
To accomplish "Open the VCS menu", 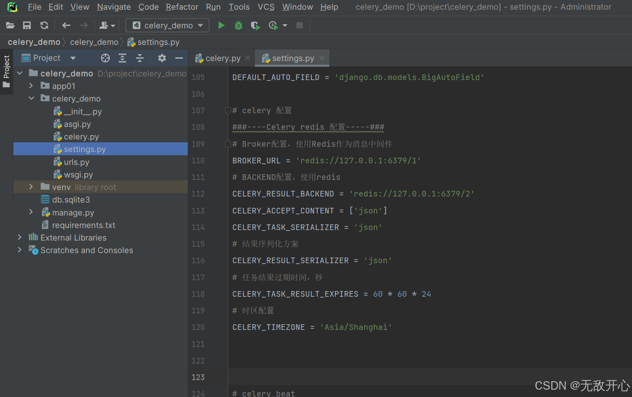I will 266,7.
